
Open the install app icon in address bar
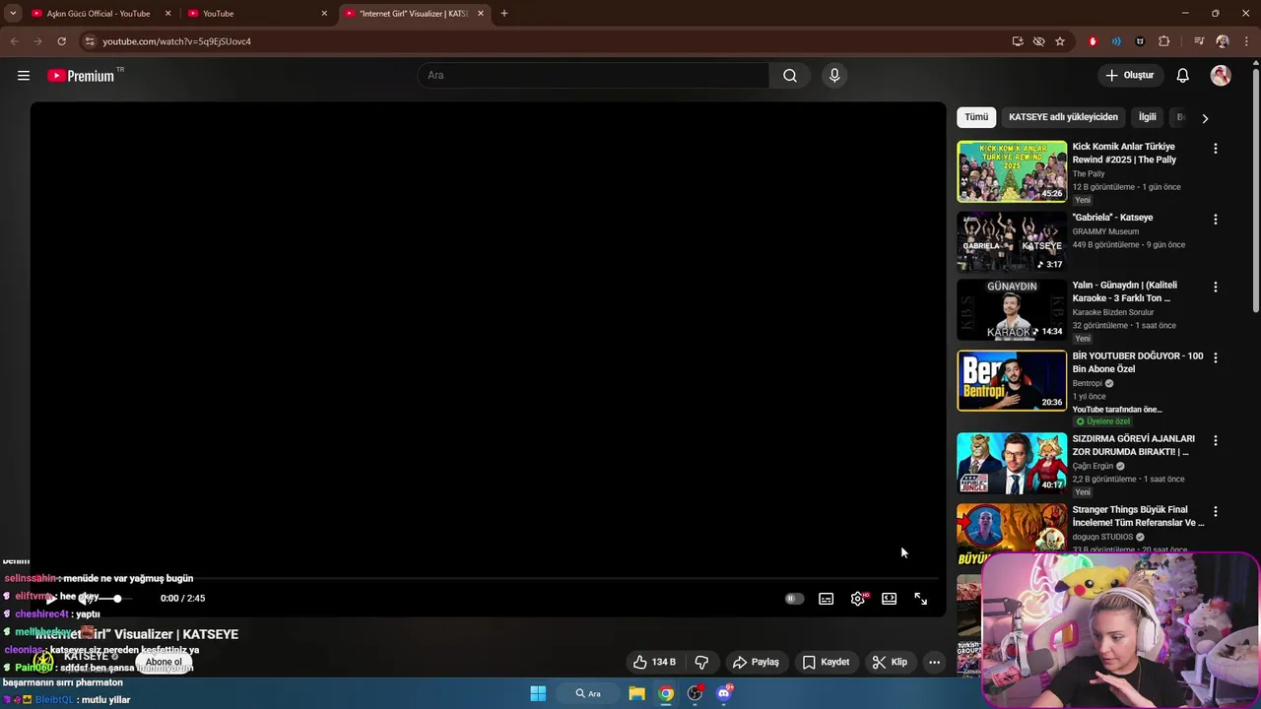[1018, 41]
